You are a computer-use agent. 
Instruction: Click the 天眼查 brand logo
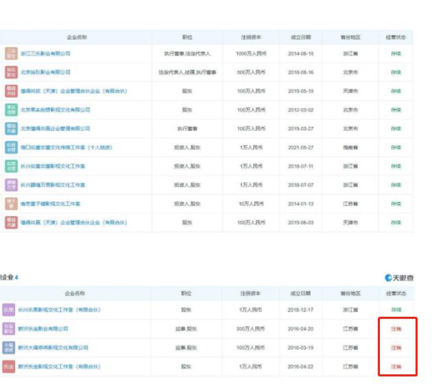(399, 278)
